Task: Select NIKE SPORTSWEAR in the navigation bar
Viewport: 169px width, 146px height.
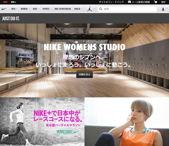Action: (x=63, y=9)
